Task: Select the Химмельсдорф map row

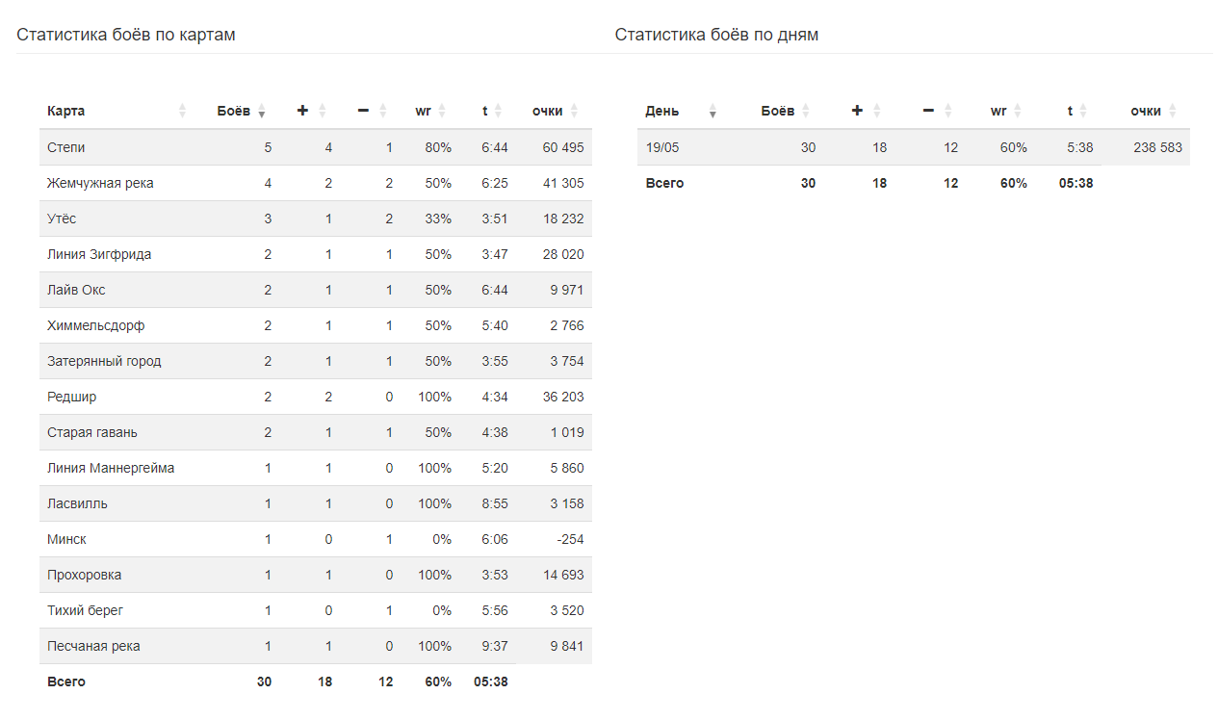Action: [x=316, y=325]
